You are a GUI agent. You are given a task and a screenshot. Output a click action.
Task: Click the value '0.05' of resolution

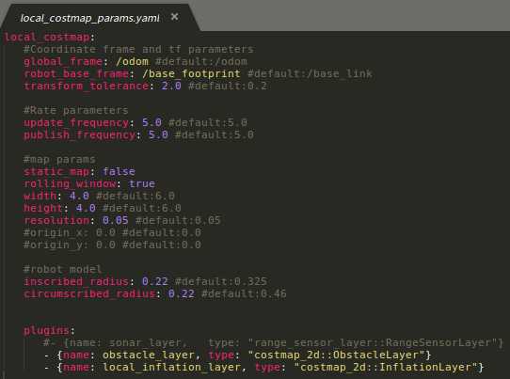tap(116, 220)
